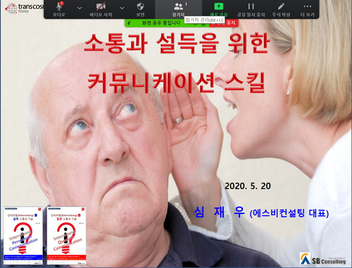This screenshot has width=352, height=268.
Task: Activate the slideshow zoom magnifier icon
Action: (x=52, y=262)
